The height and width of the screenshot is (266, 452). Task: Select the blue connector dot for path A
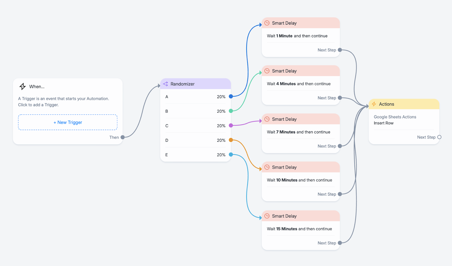[x=231, y=96]
